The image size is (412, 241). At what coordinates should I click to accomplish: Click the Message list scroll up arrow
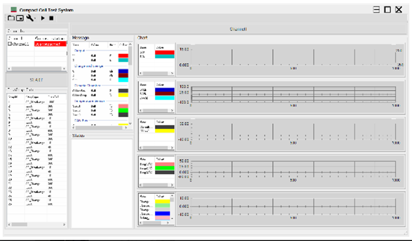(130, 45)
